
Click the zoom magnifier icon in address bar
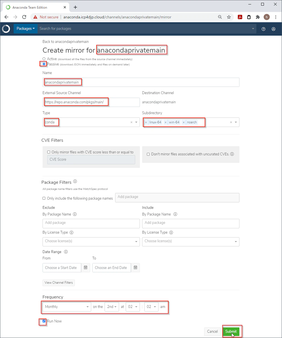(220, 17)
